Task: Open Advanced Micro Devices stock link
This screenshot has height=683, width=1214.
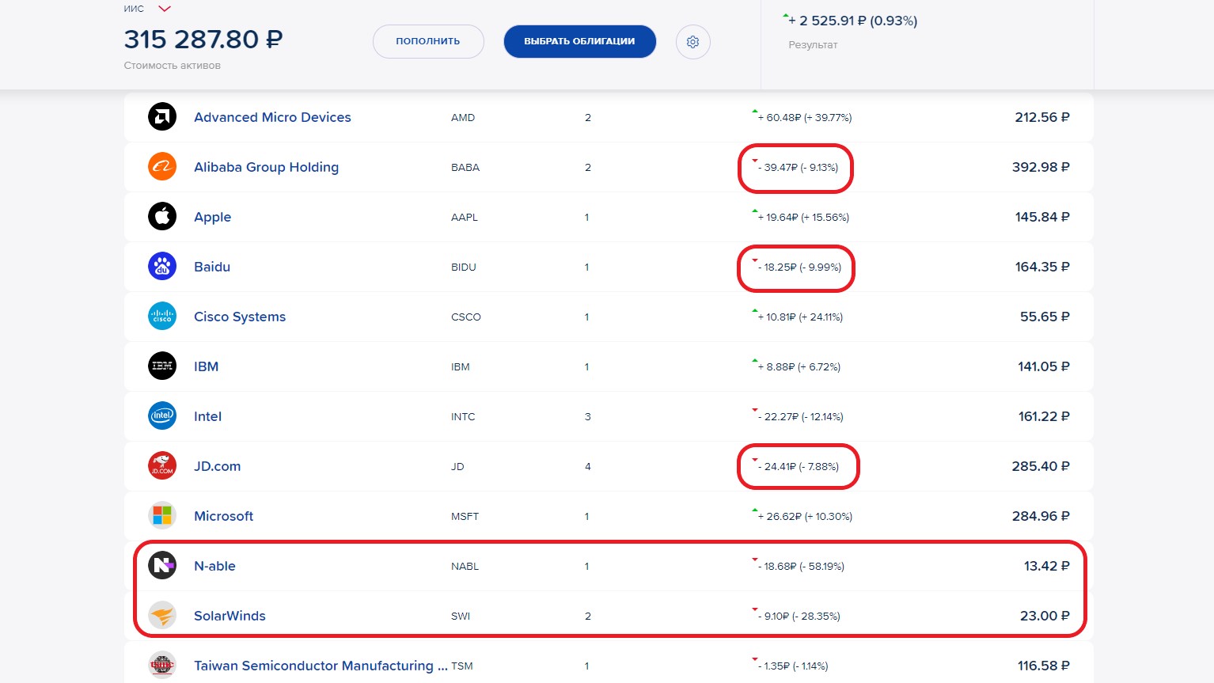Action: click(272, 117)
